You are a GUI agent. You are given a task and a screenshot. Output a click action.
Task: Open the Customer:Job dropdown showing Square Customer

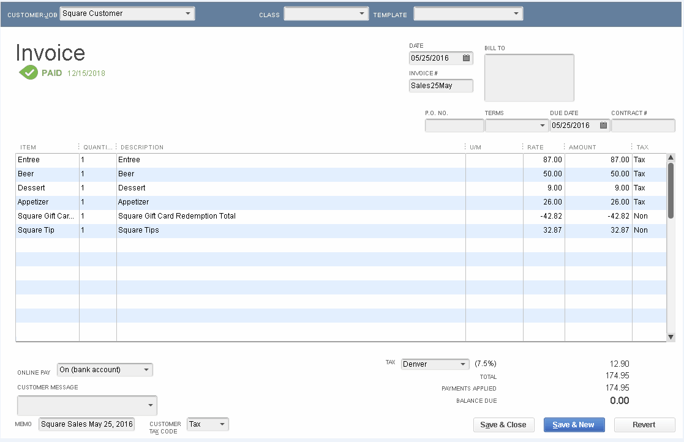[x=189, y=13]
